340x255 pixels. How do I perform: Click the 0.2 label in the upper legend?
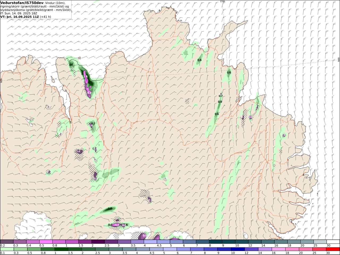point(3,245)
